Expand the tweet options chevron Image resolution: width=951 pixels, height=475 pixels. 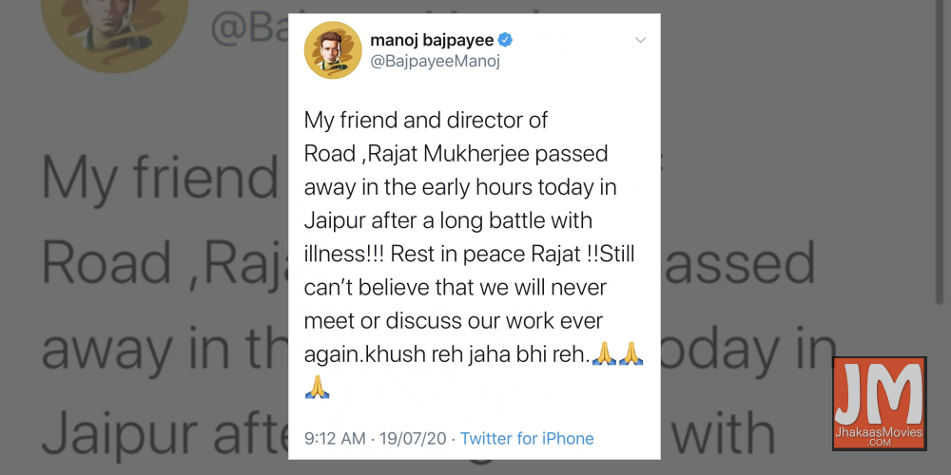coord(640,41)
